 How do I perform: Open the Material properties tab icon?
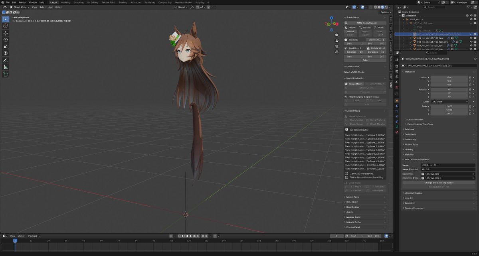(397, 132)
